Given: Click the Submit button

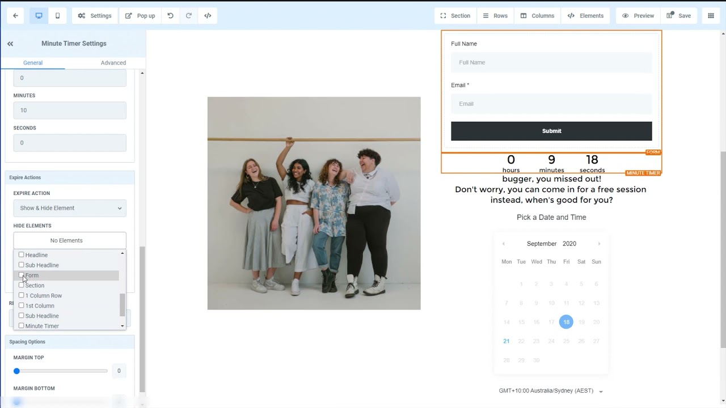Looking at the screenshot, I should [551, 131].
